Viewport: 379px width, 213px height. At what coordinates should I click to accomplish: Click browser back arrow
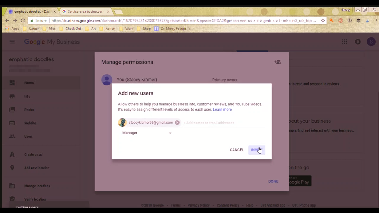(x=7, y=21)
